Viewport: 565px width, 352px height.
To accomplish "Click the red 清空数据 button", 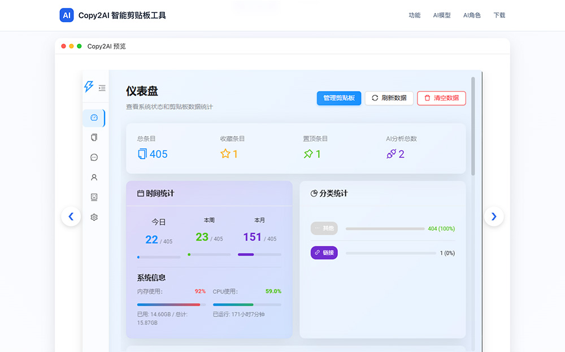I will pyautogui.click(x=441, y=98).
